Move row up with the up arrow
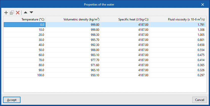Screen dimensions: 210x106 coord(26,12)
